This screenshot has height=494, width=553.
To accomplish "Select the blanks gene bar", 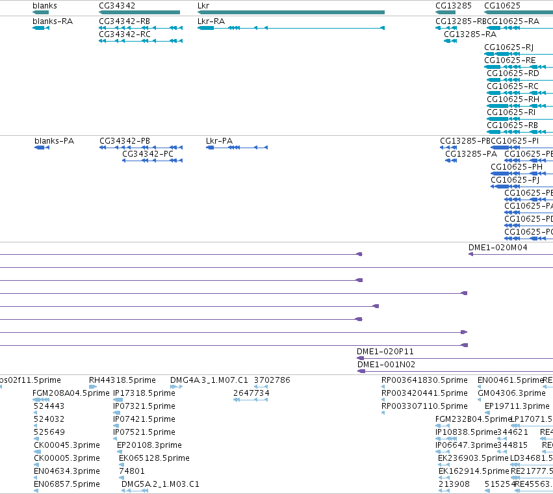I will (40, 12).
